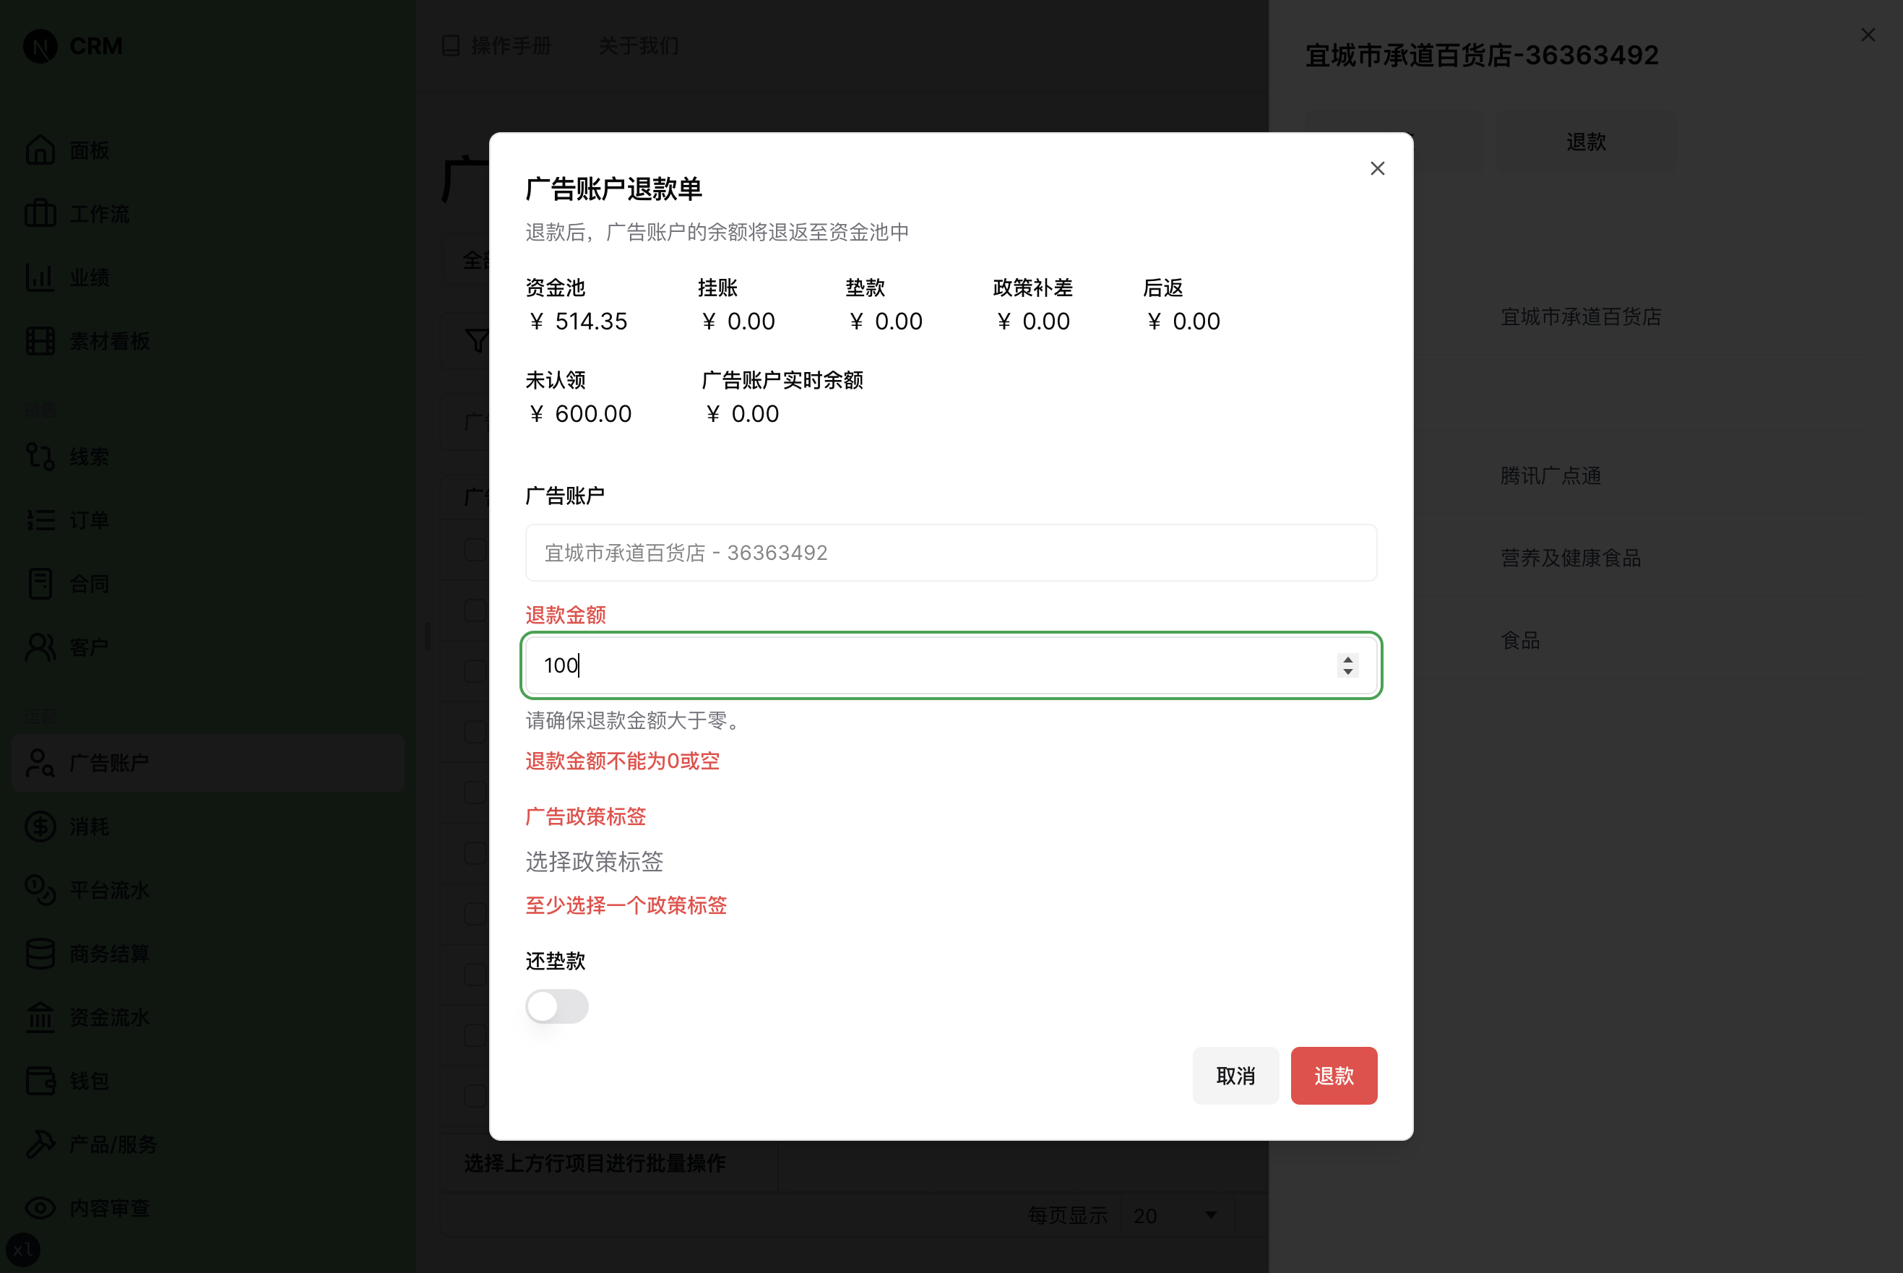Screen dimensions: 1903x1273
Task: Click the 取消 cancel button
Action: (x=1235, y=1075)
